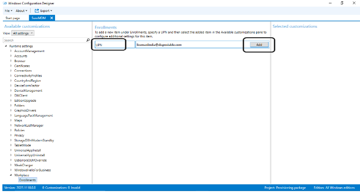Select LanguagePackManagement tree item
The width and height of the screenshot is (360, 192).
[x=34, y=116]
